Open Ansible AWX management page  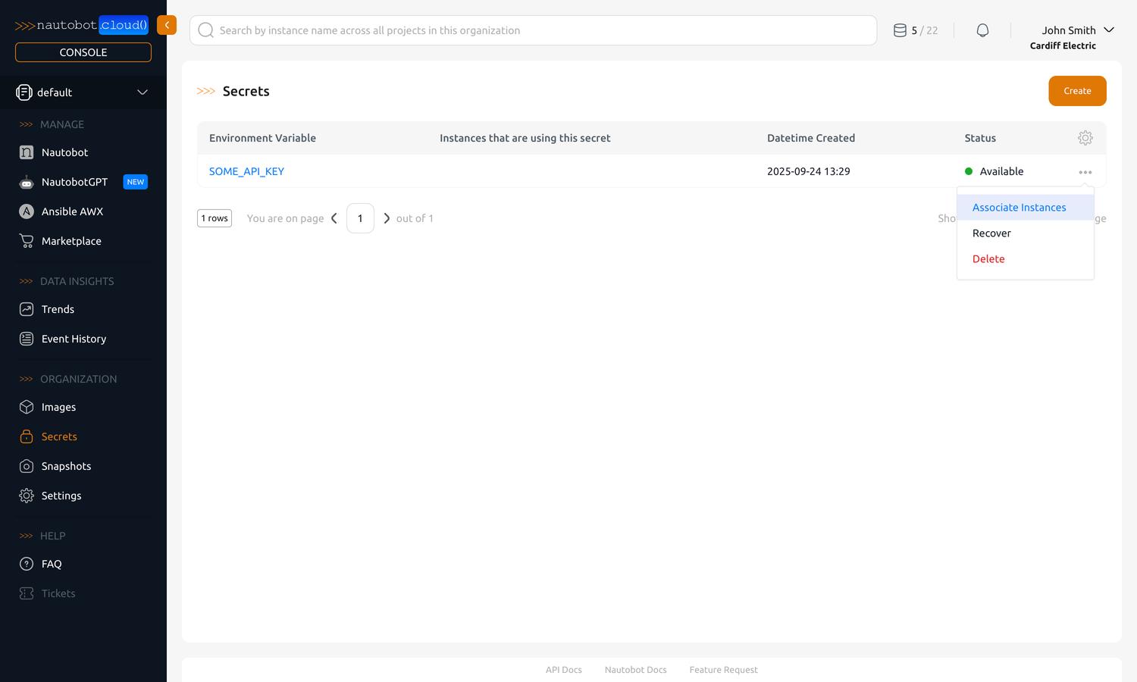tap(72, 211)
